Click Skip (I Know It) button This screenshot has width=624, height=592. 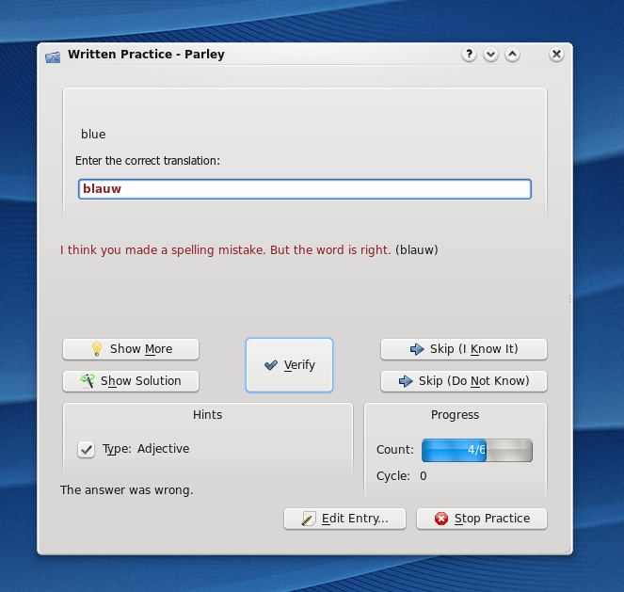point(464,349)
